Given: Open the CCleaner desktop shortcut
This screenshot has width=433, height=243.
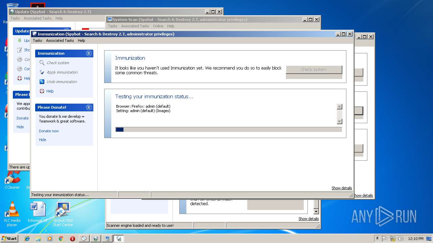Looking at the screenshot, I should pyautogui.click(x=12, y=181).
